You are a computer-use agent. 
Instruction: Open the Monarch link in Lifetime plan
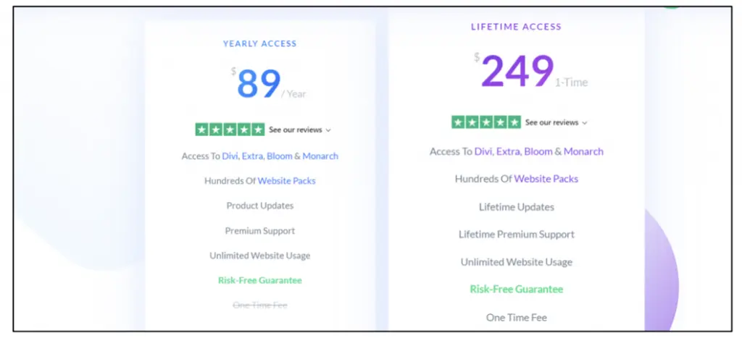(583, 151)
